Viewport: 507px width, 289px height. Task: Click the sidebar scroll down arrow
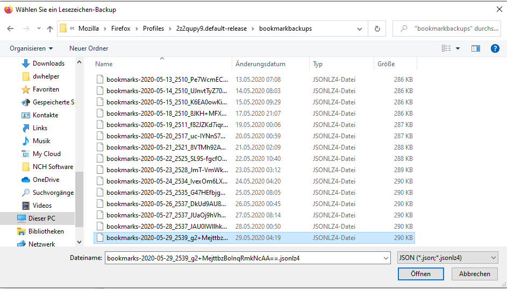pyautogui.click(x=79, y=243)
